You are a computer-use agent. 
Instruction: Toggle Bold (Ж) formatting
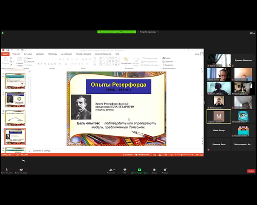(39, 64)
